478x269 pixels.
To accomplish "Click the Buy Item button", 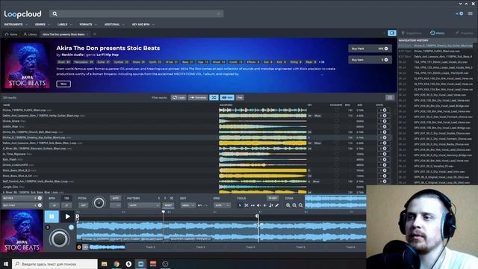I will point(370,60).
